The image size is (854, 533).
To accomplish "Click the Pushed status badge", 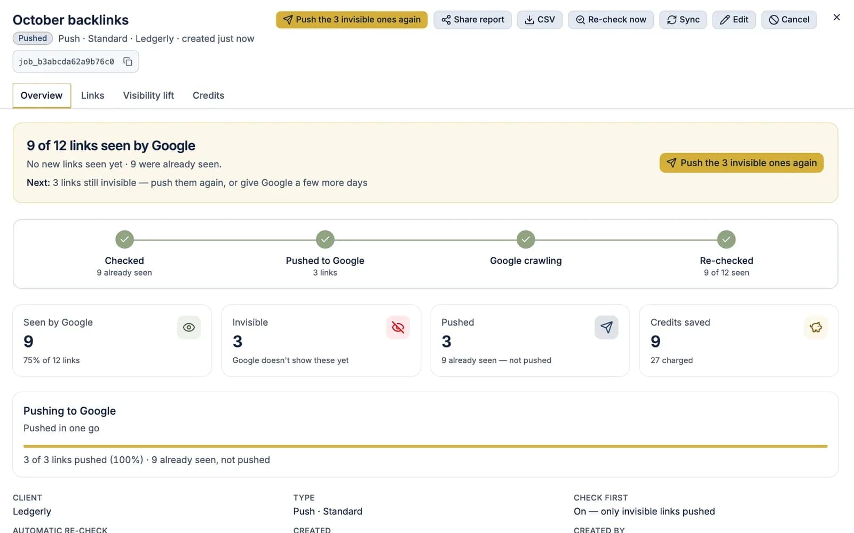I will [33, 38].
